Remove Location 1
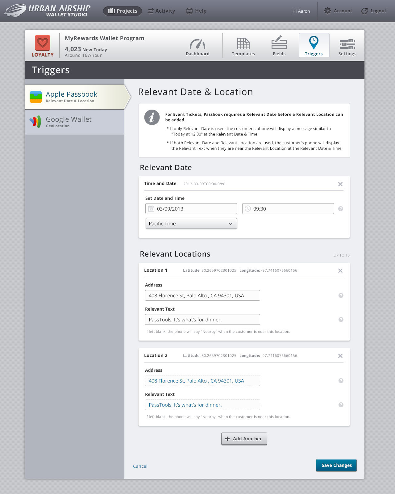The width and height of the screenshot is (395, 494). point(340,270)
